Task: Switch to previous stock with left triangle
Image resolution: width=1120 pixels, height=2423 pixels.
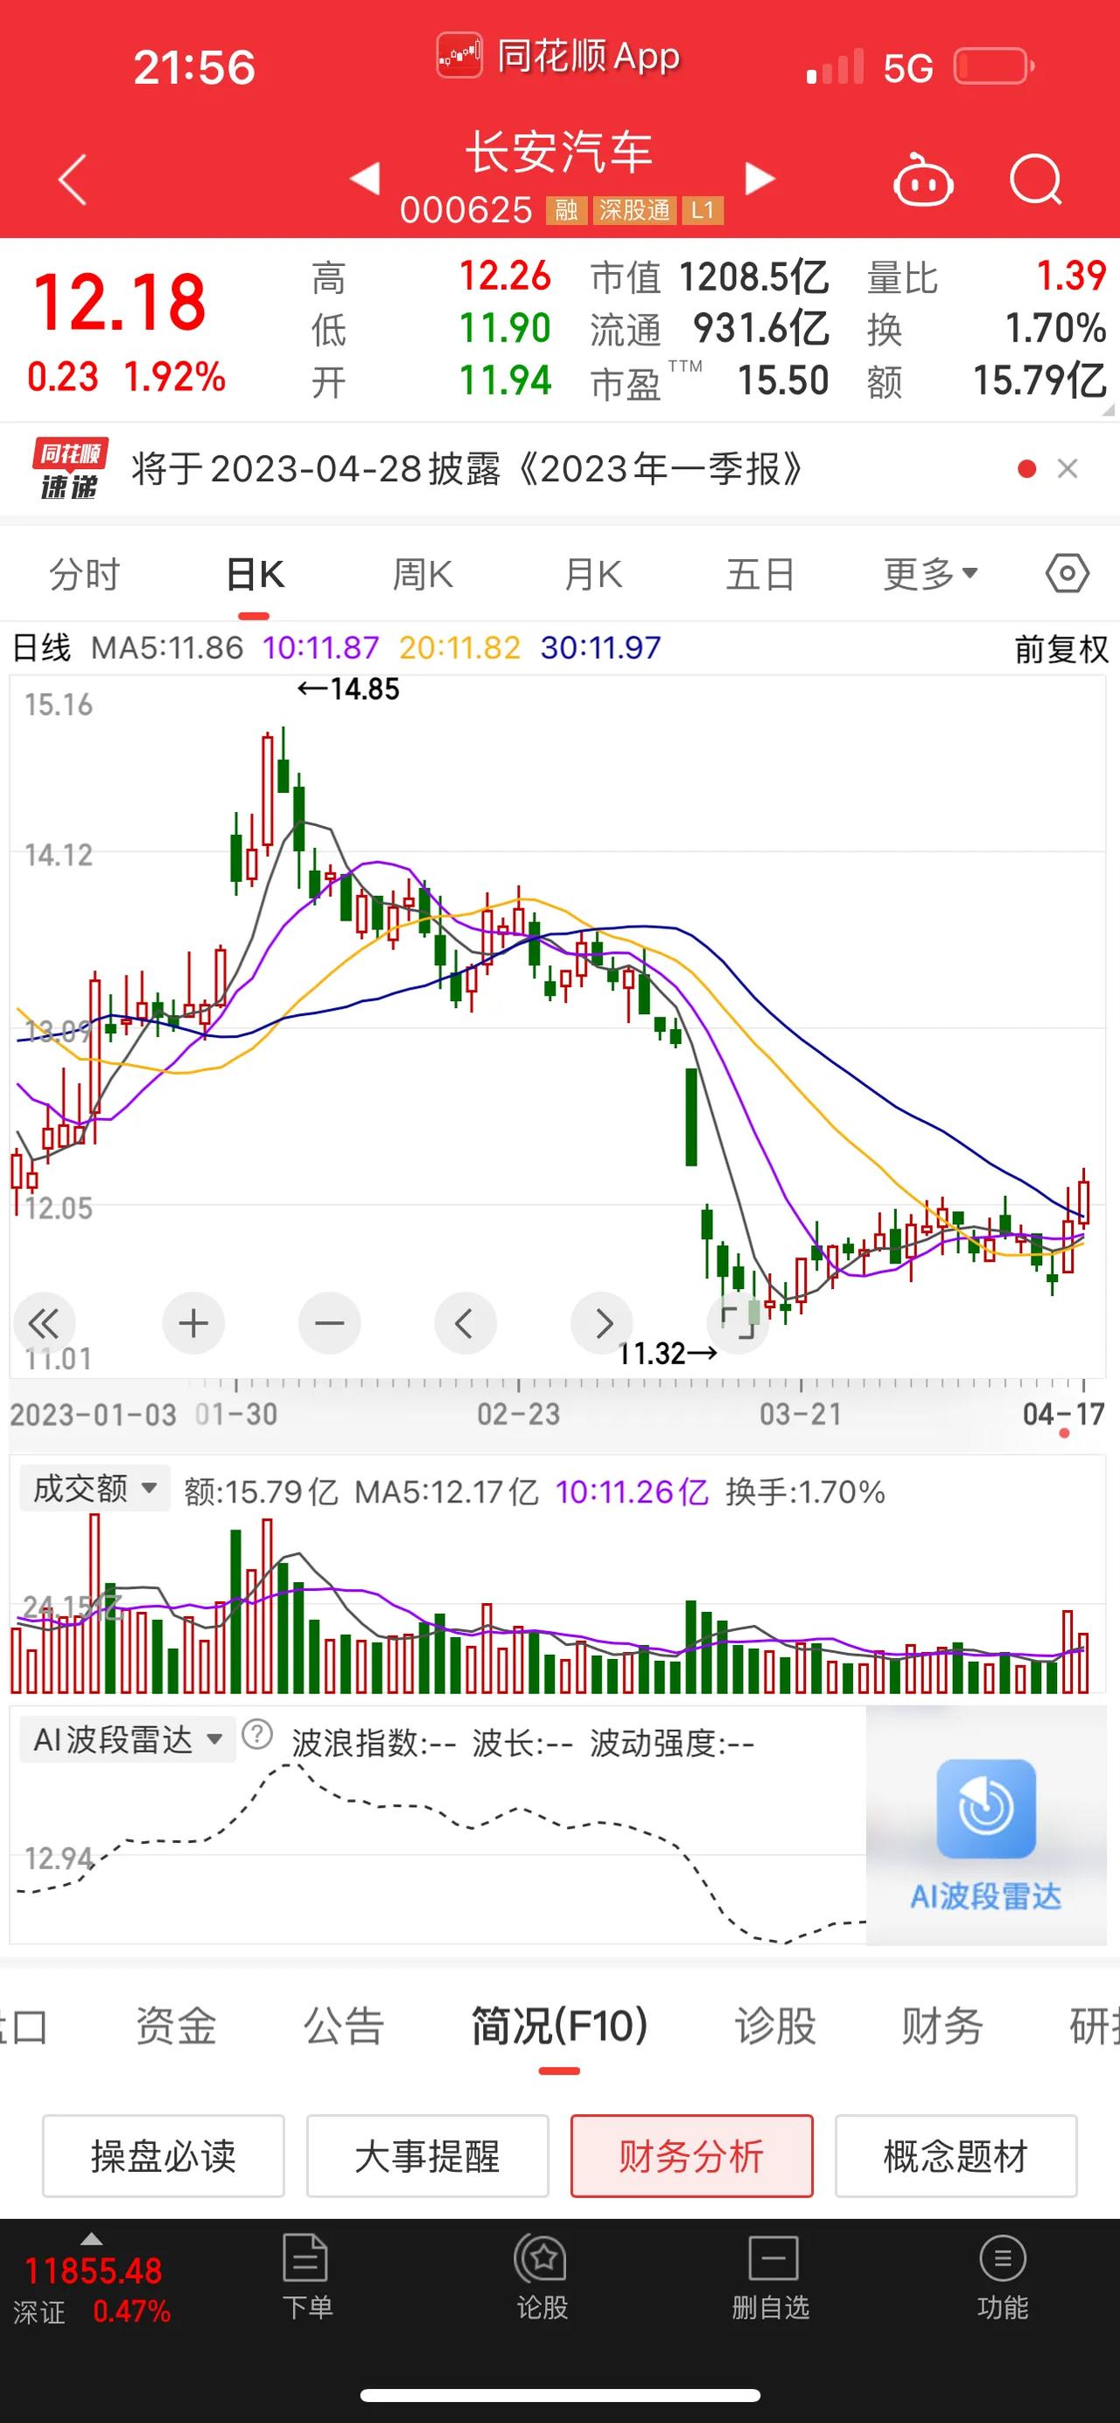Action: tap(365, 179)
